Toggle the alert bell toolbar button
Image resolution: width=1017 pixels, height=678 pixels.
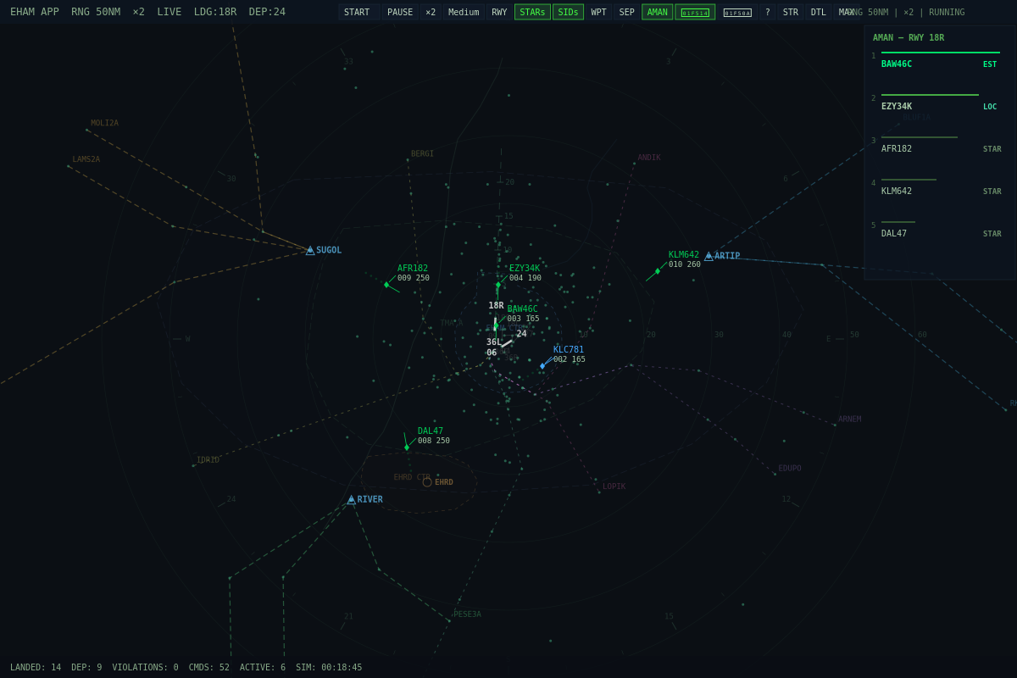coord(695,12)
